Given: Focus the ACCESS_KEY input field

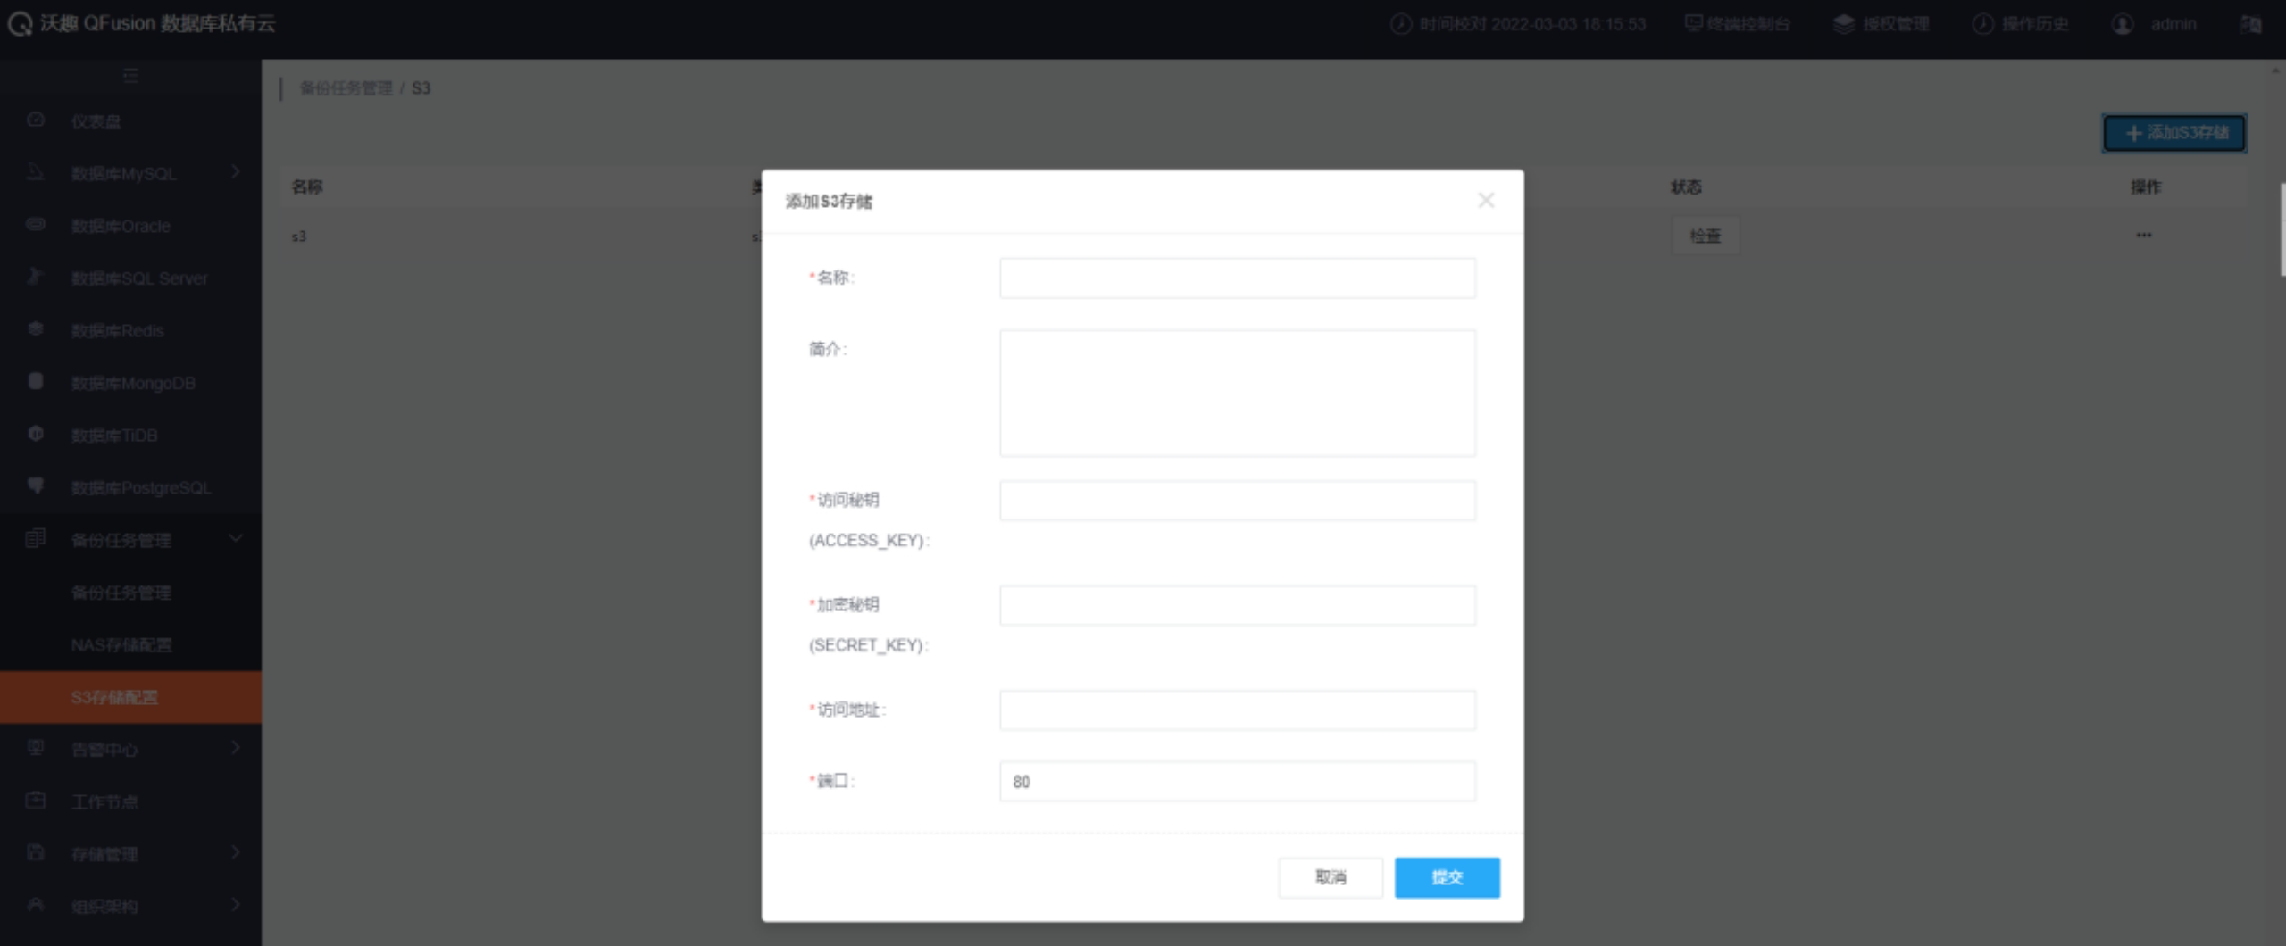Looking at the screenshot, I should tap(1238, 500).
